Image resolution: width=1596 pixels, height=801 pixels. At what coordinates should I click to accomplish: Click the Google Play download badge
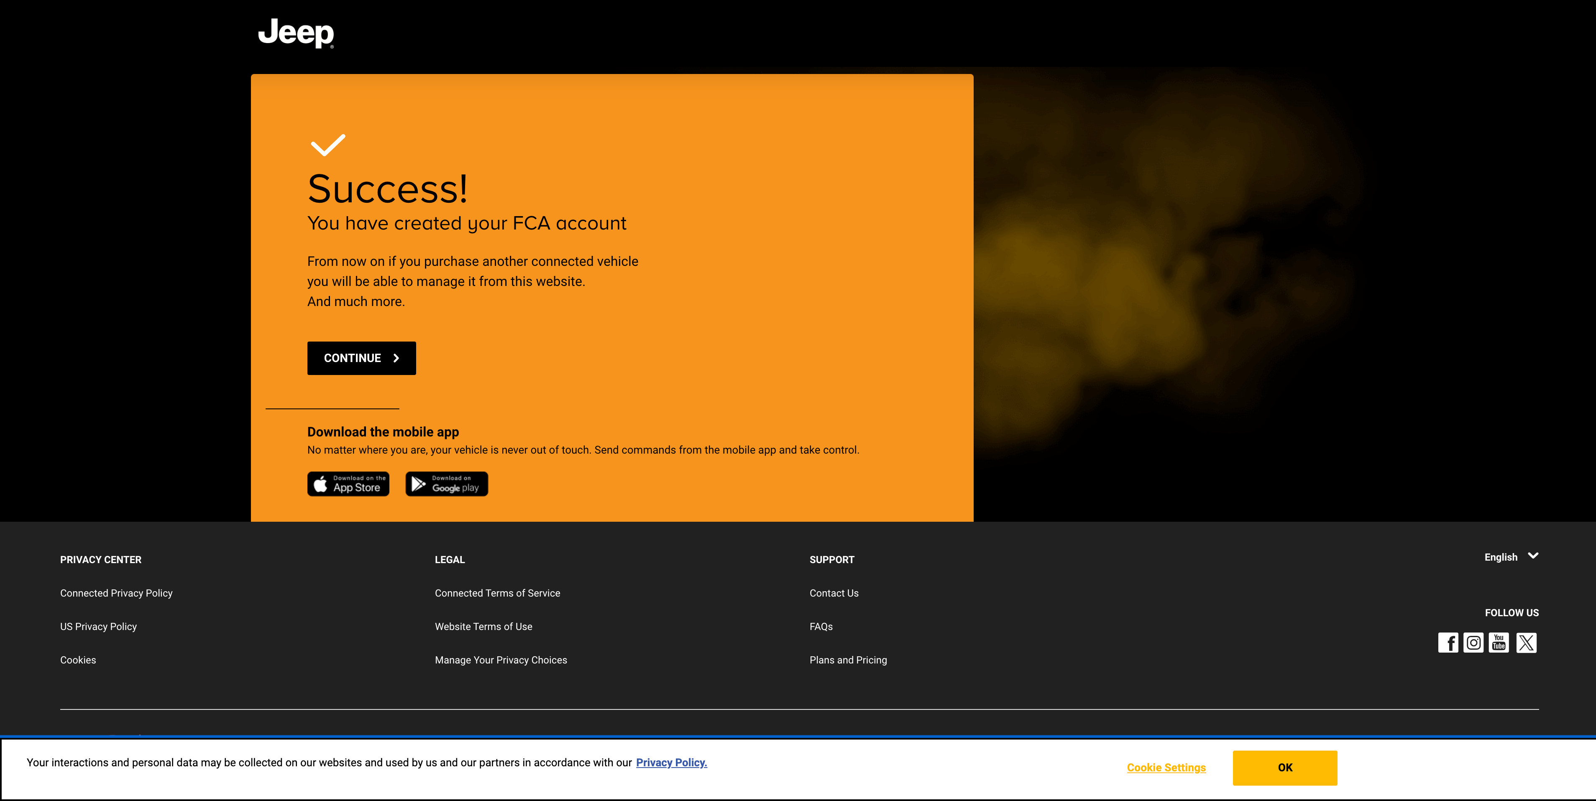pyautogui.click(x=446, y=484)
